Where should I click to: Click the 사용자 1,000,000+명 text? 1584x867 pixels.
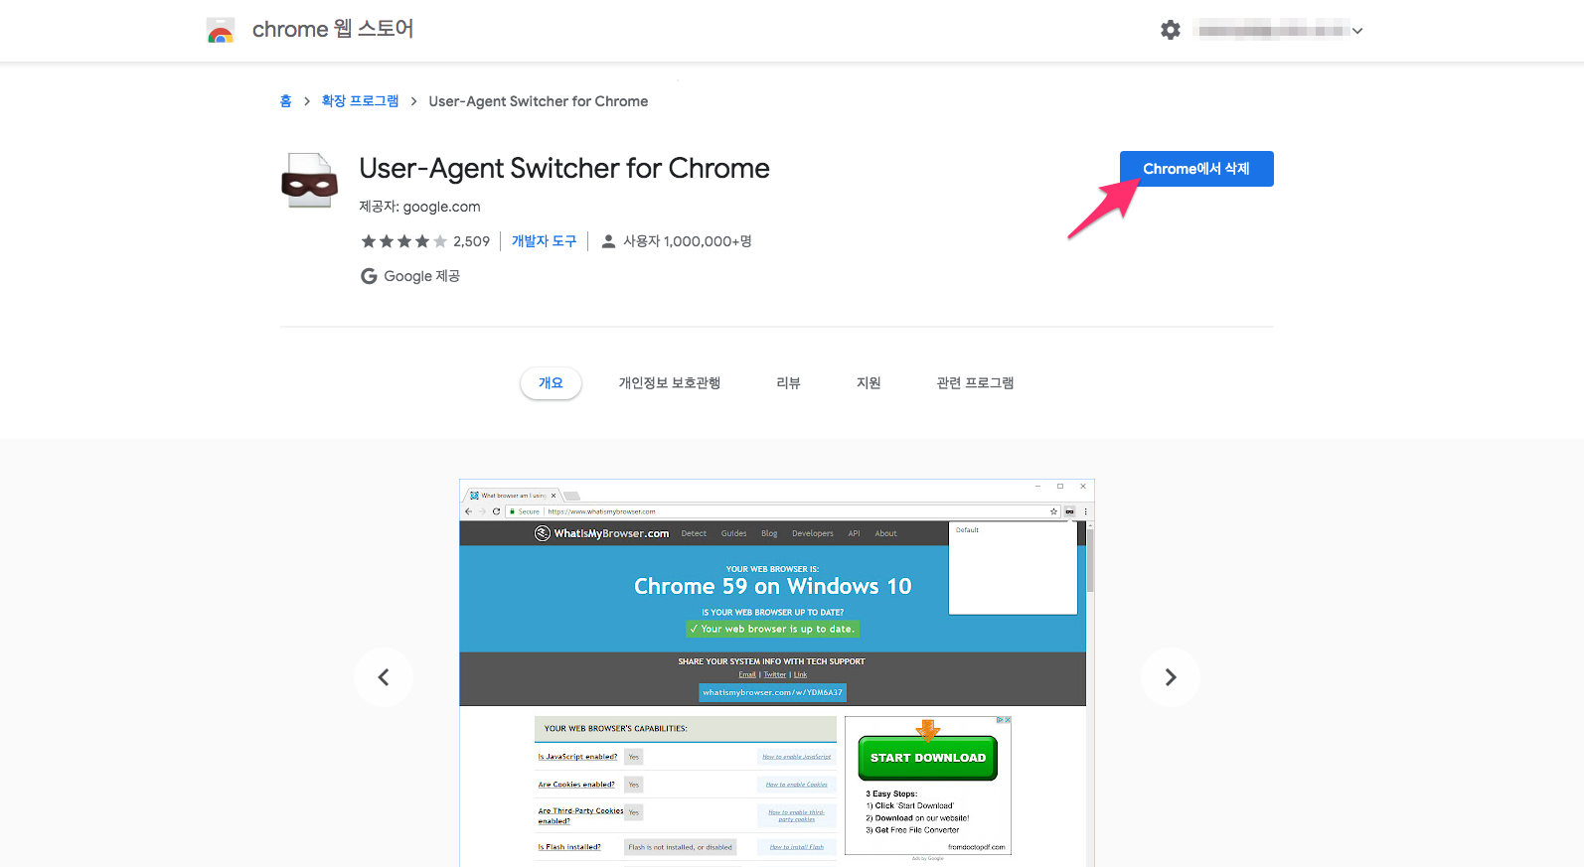coord(688,241)
